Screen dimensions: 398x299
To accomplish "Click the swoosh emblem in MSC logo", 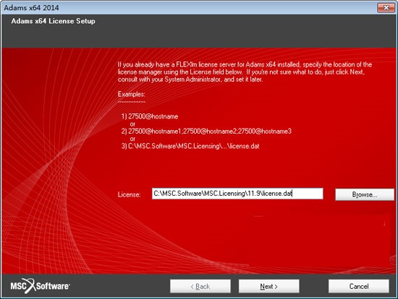I will 30,286.
